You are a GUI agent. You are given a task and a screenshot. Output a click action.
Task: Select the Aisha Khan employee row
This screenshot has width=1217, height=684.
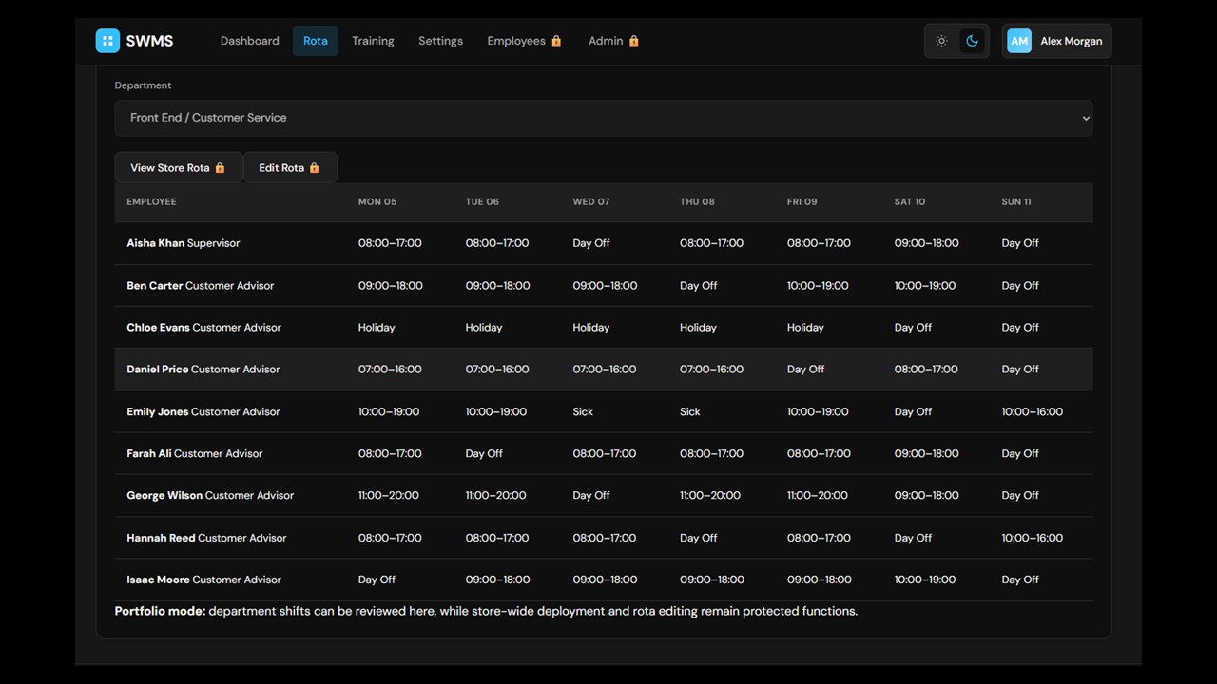604,243
